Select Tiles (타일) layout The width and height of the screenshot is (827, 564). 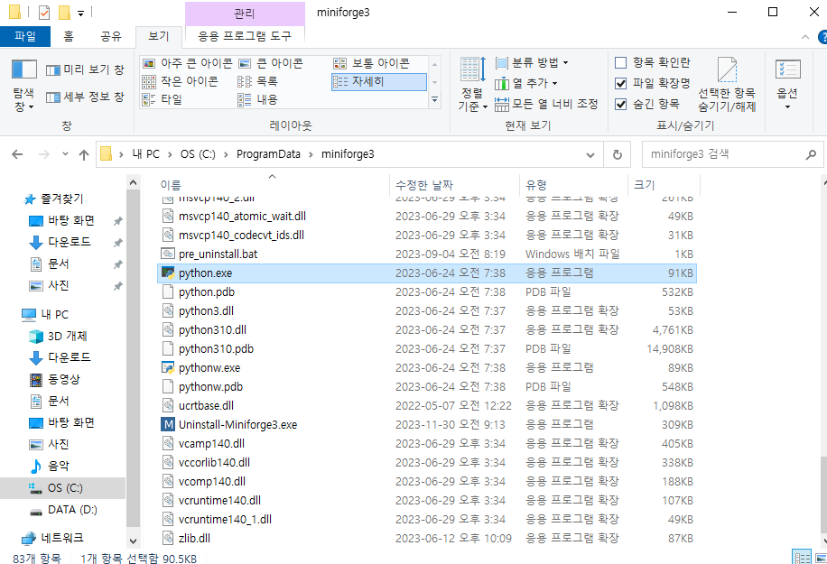(163, 99)
